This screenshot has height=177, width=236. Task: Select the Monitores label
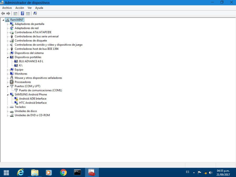coord(21,74)
